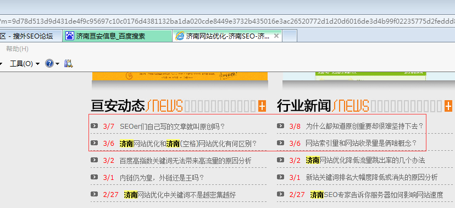
Task: Click the IE icon on active tab
Action: 180,36
